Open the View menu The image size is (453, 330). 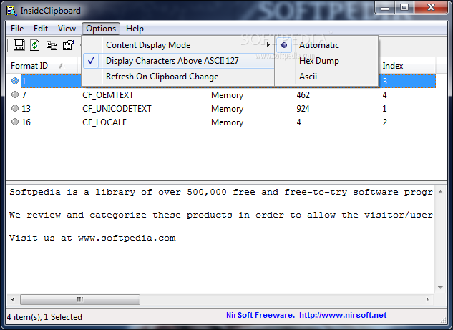(67, 29)
